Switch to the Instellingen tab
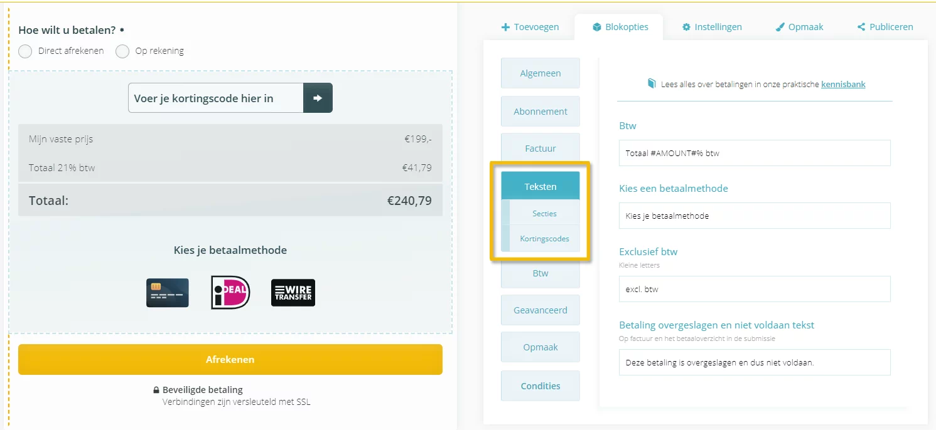 [712, 27]
